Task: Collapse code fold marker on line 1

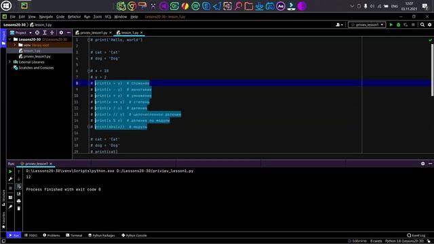Action: (89, 40)
